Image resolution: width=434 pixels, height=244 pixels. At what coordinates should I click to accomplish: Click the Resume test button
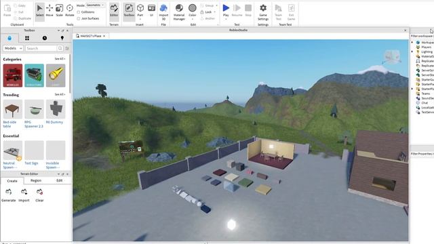(x=237, y=11)
